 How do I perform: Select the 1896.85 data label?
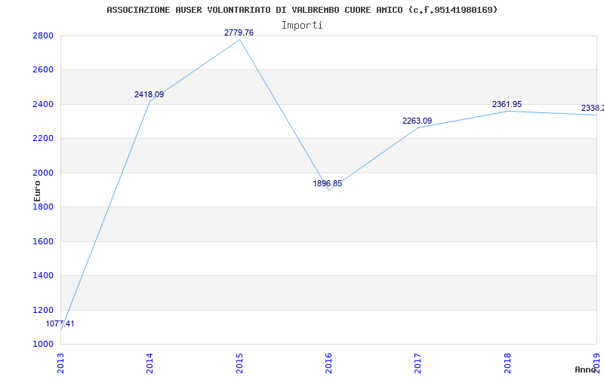coord(328,183)
